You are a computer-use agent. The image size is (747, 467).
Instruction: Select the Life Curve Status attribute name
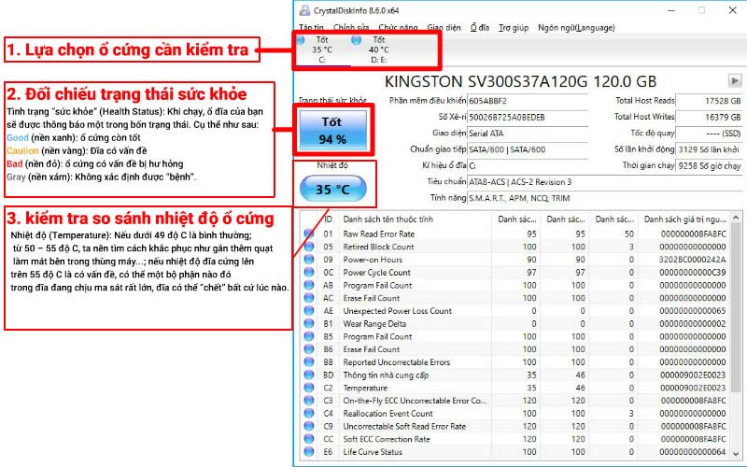373,452
